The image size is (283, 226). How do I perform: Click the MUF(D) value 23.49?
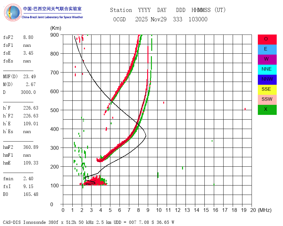click(x=30, y=77)
